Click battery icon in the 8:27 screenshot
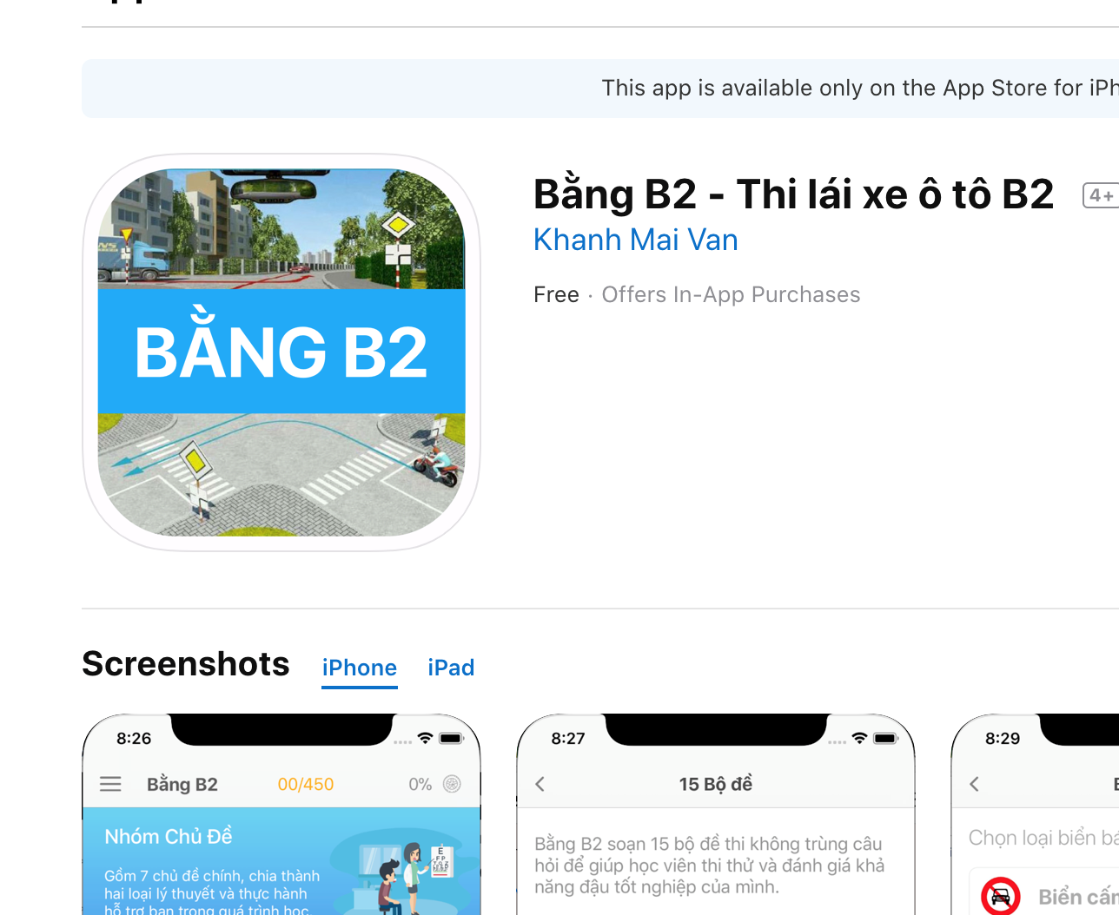The image size is (1119, 915). (885, 738)
